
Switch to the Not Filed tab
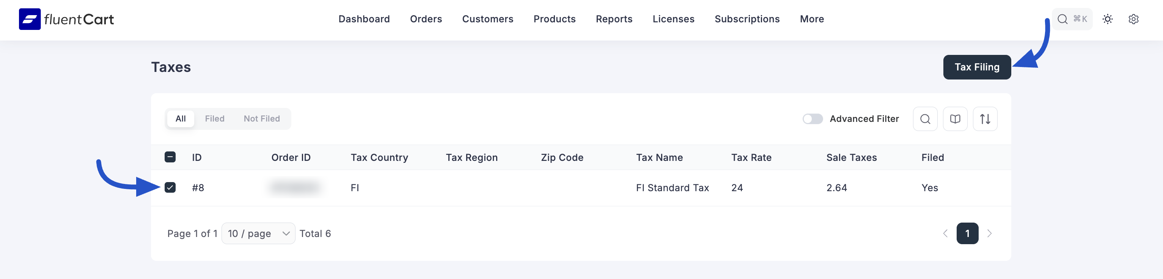pos(261,118)
